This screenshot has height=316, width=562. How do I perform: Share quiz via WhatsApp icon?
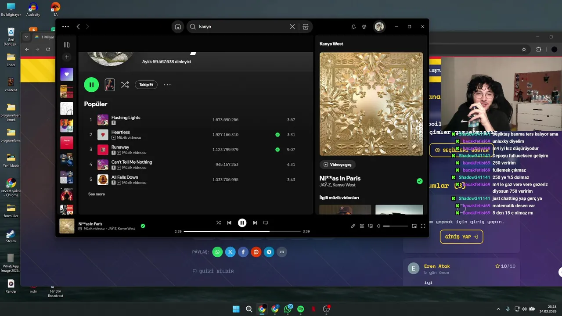(217, 252)
